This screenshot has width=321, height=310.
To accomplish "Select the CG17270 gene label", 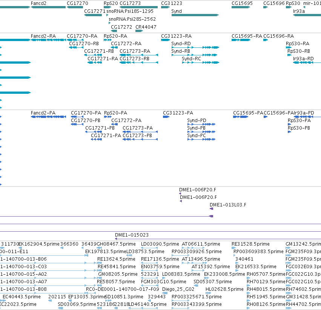I will (x=77, y=3).
